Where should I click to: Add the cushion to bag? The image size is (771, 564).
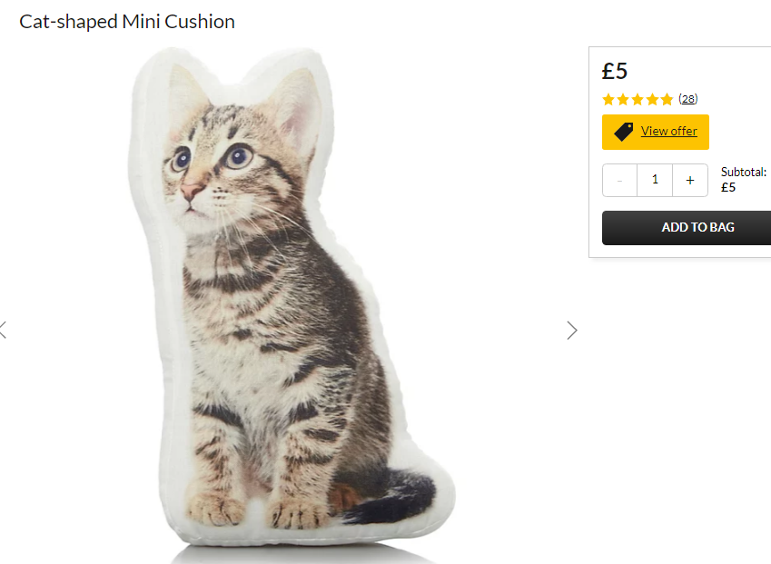coord(687,228)
